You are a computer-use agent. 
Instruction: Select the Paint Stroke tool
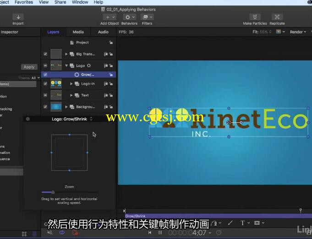tap(230, 223)
